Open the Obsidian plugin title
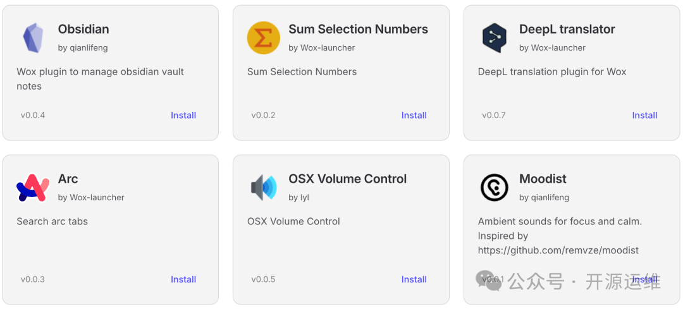This screenshot has width=683, height=309. 83,29
